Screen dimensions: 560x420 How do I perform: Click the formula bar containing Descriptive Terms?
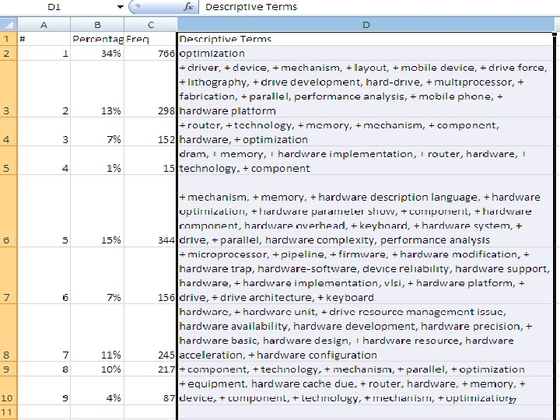[x=379, y=7]
